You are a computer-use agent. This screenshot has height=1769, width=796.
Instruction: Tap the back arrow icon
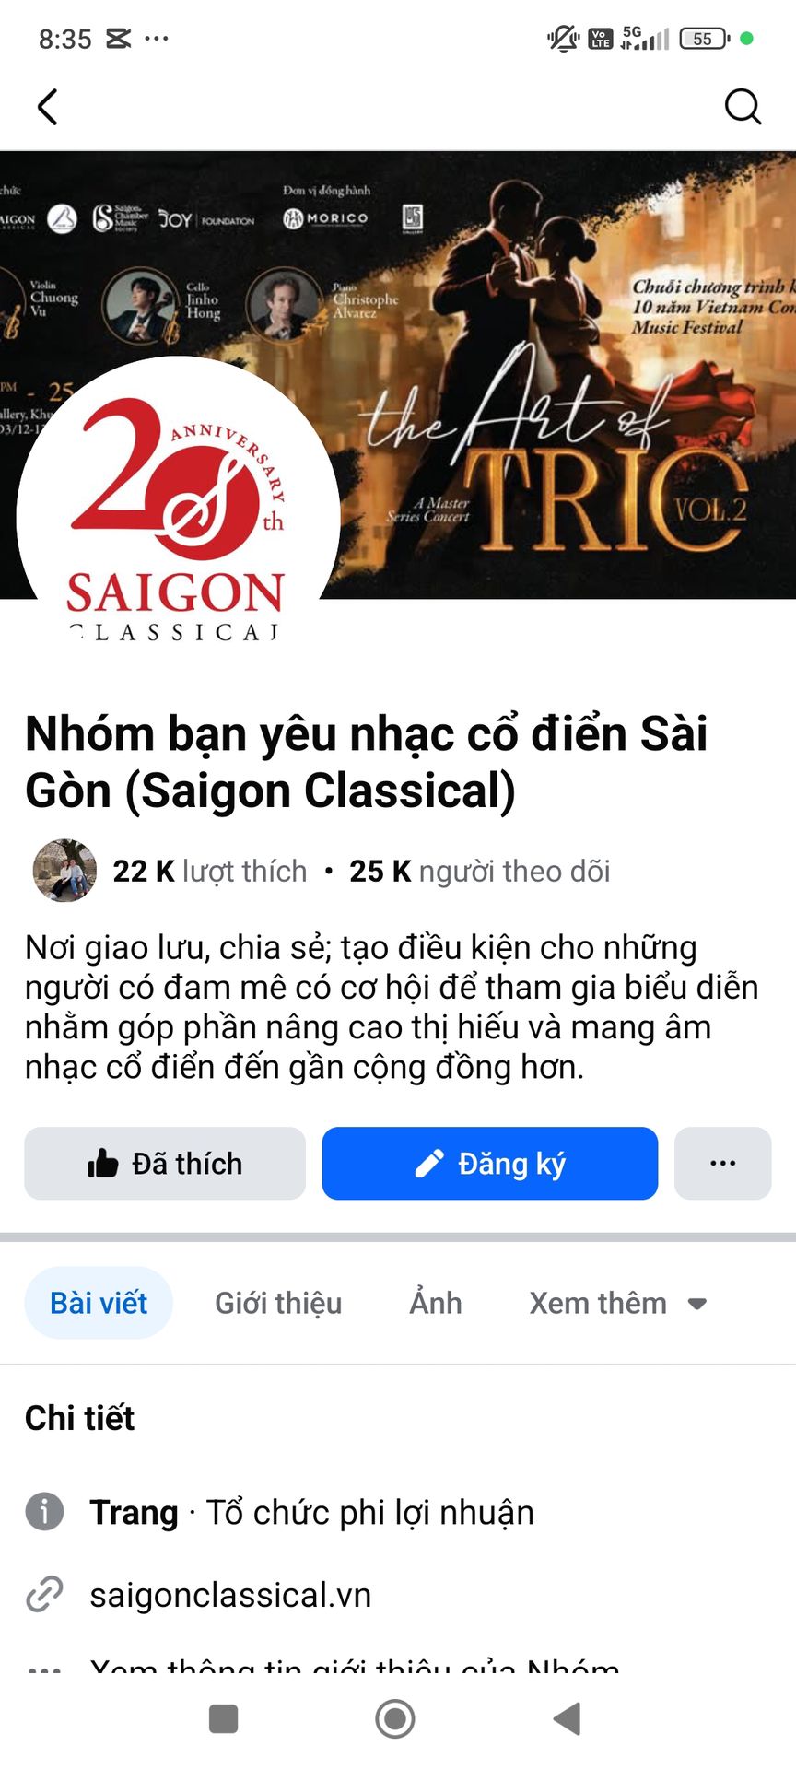48,107
